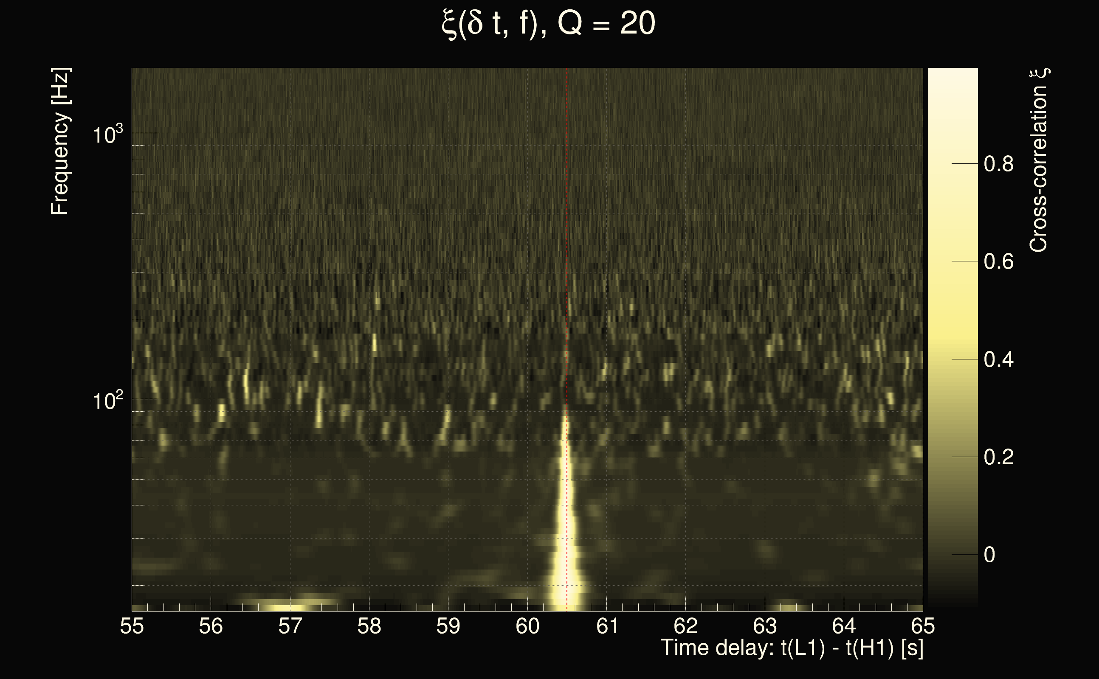Click the Cross-correlation ξ colorbar label
1099x679 pixels.
(x=1039, y=160)
